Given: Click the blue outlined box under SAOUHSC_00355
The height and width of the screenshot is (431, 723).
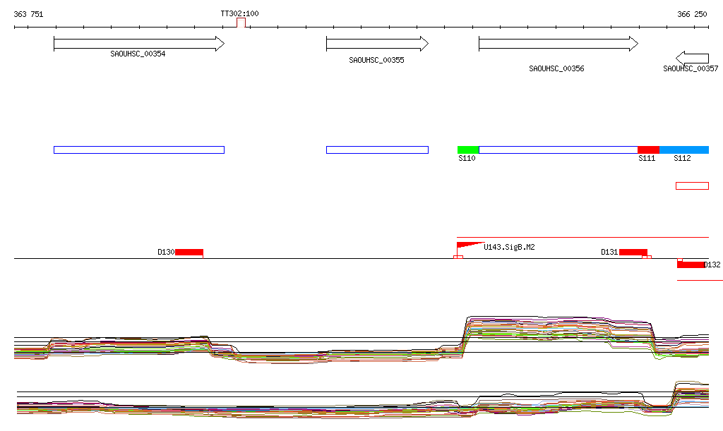Looking at the screenshot, I should click(377, 150).
